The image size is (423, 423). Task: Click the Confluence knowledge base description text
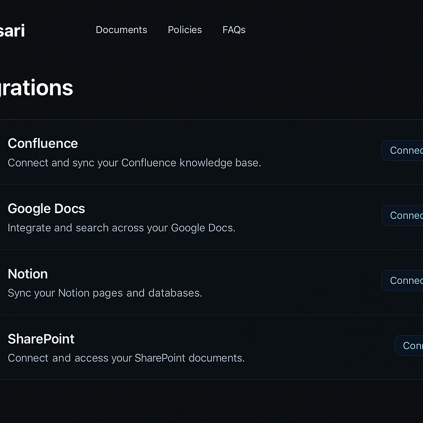point(134,163)
